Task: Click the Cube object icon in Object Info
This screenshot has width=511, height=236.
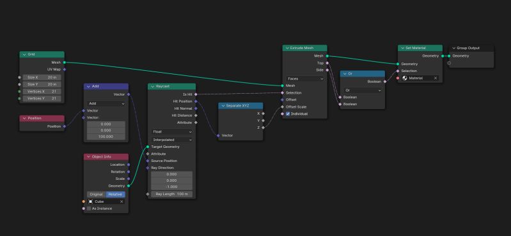Action: 91,202
